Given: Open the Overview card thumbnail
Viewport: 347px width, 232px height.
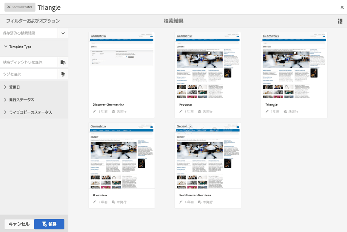Looking at the screenshot, I should point(122,156).
